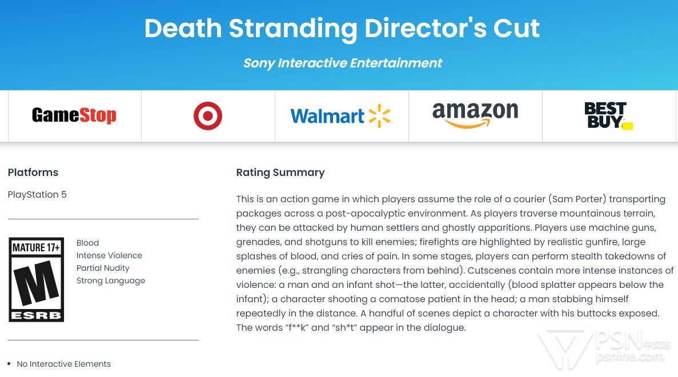Click the No Interactive Elements bullet item
The image size is (678, 377).
click(x=64, y=364)
